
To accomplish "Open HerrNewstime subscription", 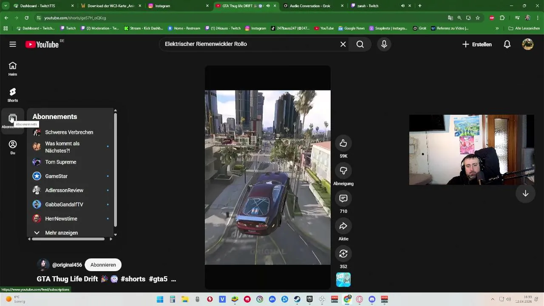I will pyautogui.click(x=70, y=219).
